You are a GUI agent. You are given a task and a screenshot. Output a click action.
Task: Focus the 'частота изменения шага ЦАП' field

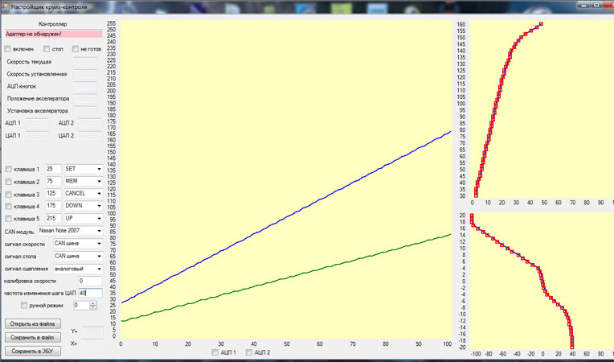88,293
